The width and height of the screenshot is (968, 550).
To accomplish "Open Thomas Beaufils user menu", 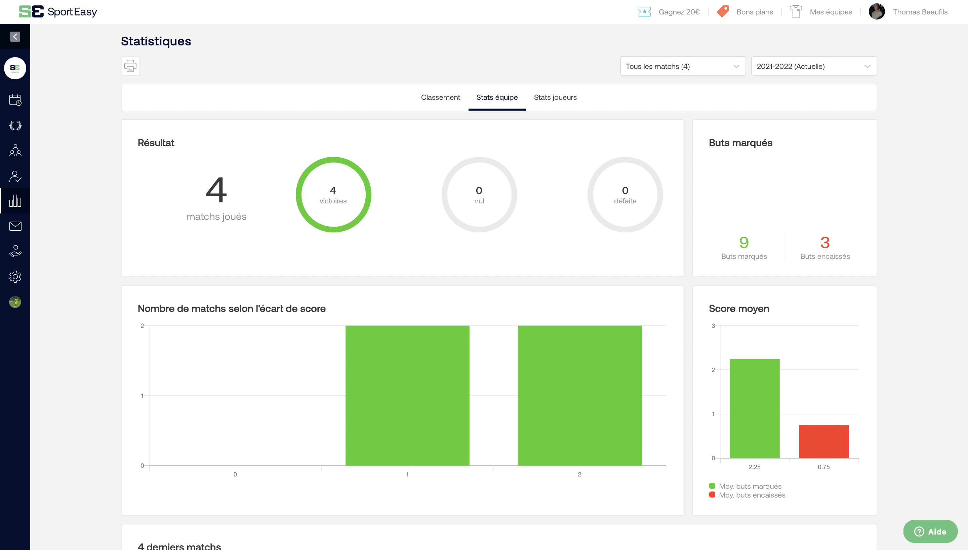I will 920,12.
